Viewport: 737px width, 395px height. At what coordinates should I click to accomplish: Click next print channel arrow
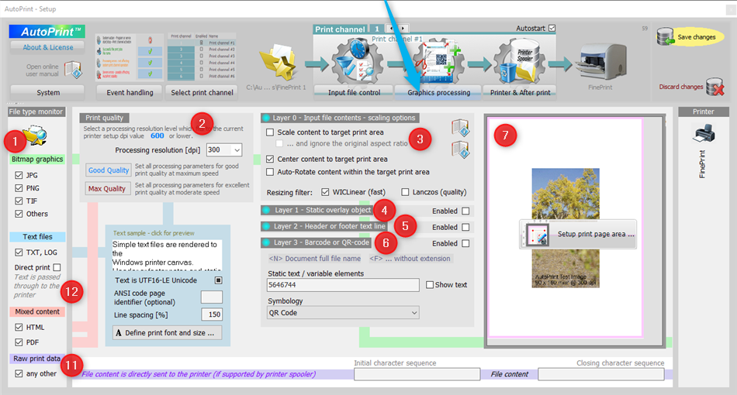pyautogui.click(x=403, y=29)
